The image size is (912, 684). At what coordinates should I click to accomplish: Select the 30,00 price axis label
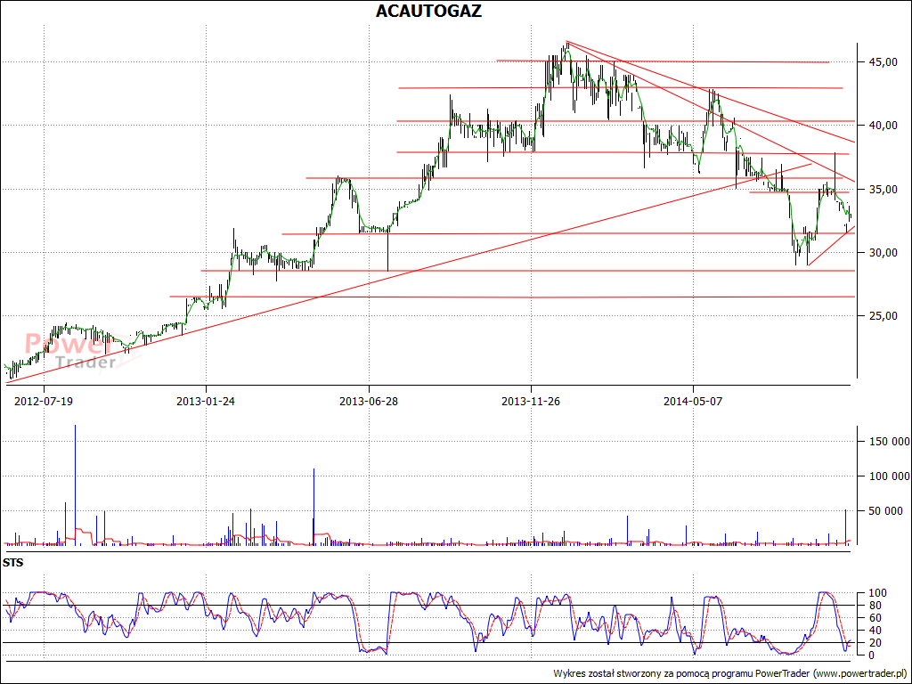(883, 252)
